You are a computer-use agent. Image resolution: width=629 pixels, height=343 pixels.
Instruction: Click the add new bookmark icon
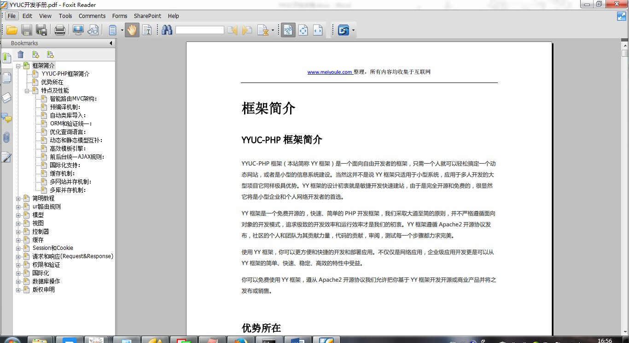pyautogui.click(x=35, y=54)
